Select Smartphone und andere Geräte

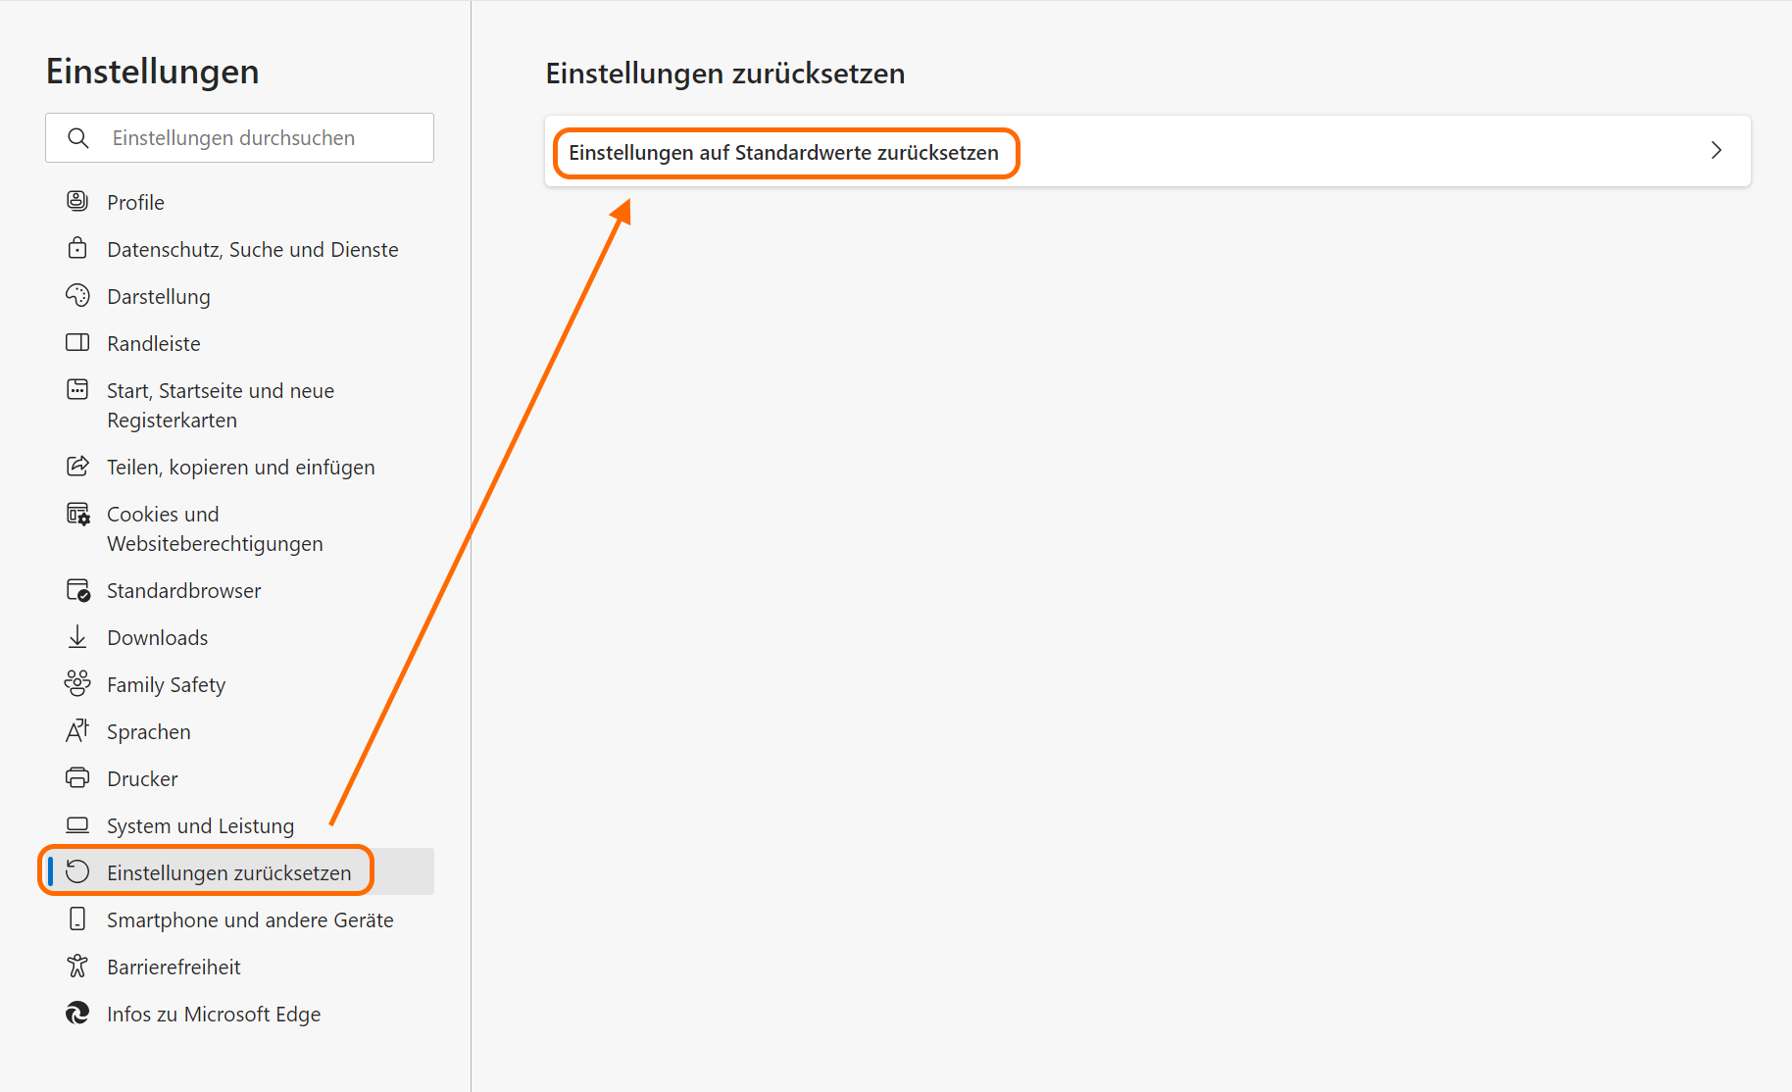click(x=250, y=919)
